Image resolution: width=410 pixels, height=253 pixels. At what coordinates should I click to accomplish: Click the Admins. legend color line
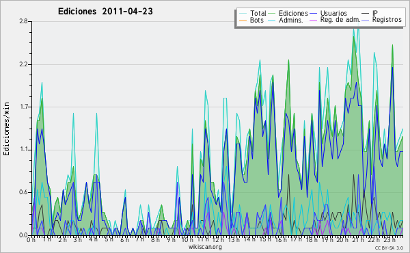pos(272,20)
